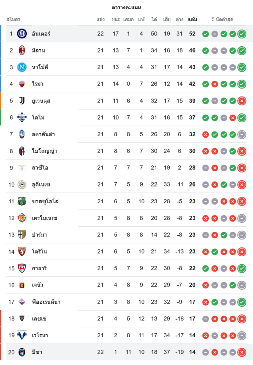Image resolution: width=253 pixels, height=365 pixels.
Task: Click the 5 นัดล่าสุด column header
Action: coord(222,19)
